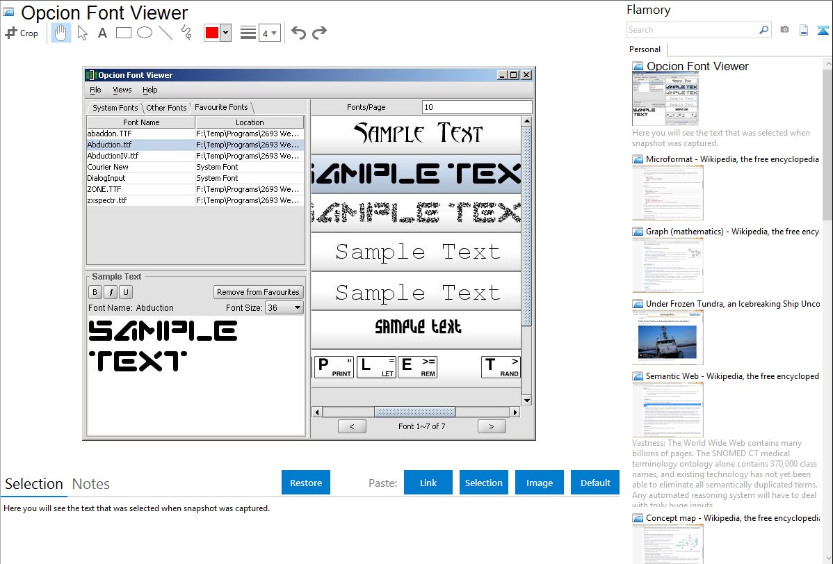Switch to the Notes tab
833x564 pixels.
(x=91, y=484)
